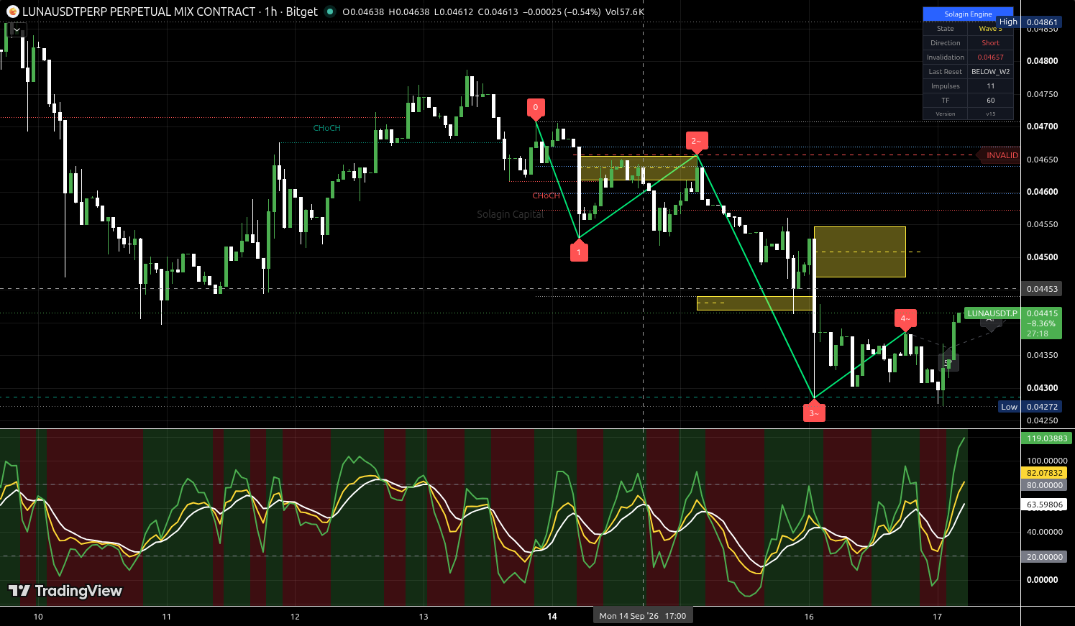
Task: Click the green indicator value 119.03883
Action: (1047, 438)
